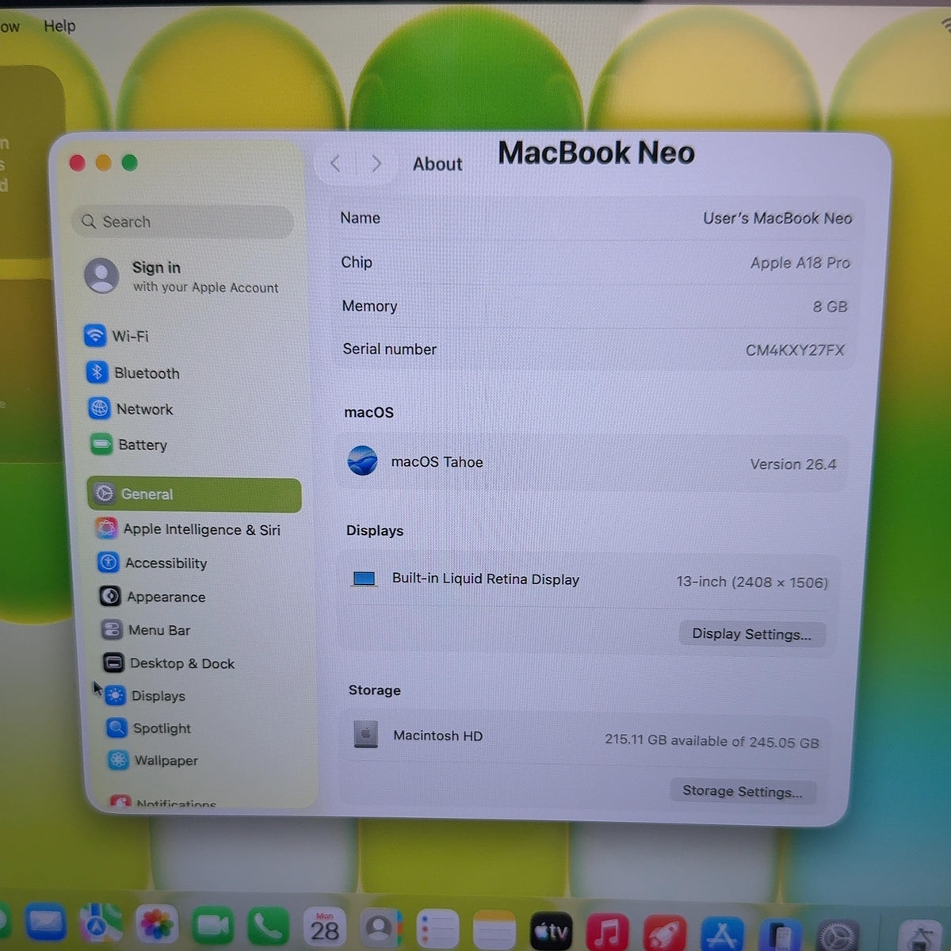Launch FaceTime from the Dock

(x=212, y=926)
